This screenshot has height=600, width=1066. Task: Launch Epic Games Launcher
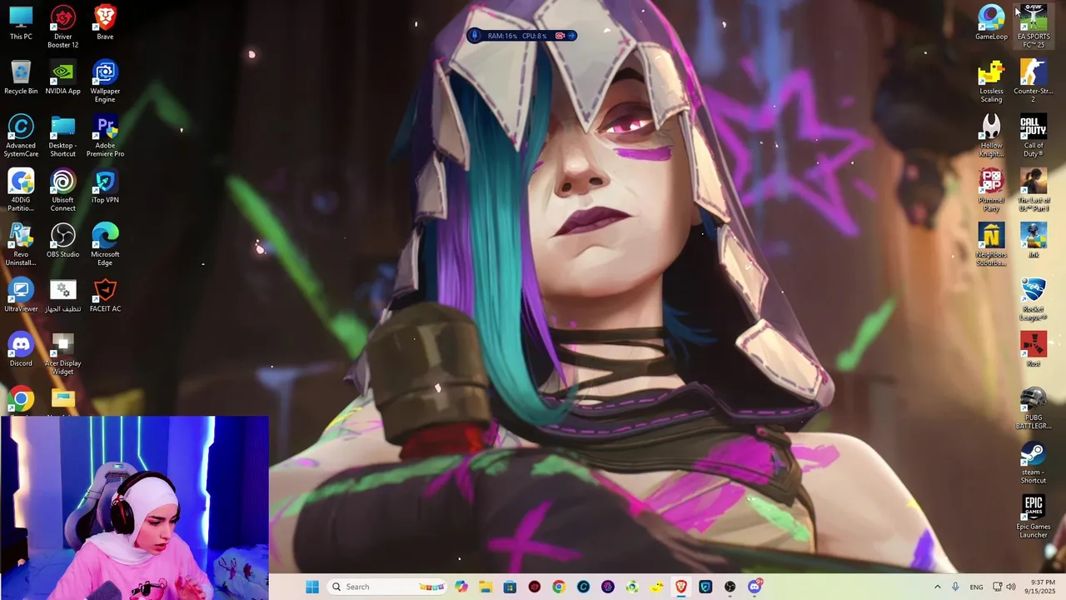click(1034, 517)
